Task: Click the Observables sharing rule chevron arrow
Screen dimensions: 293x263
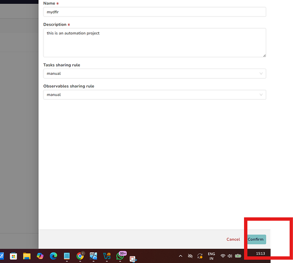Action: (261, 94)
